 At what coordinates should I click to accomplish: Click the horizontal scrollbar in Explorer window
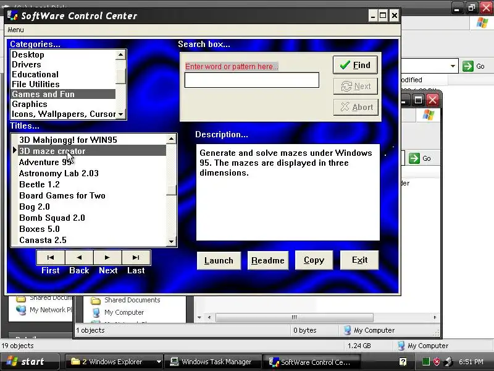295,317
